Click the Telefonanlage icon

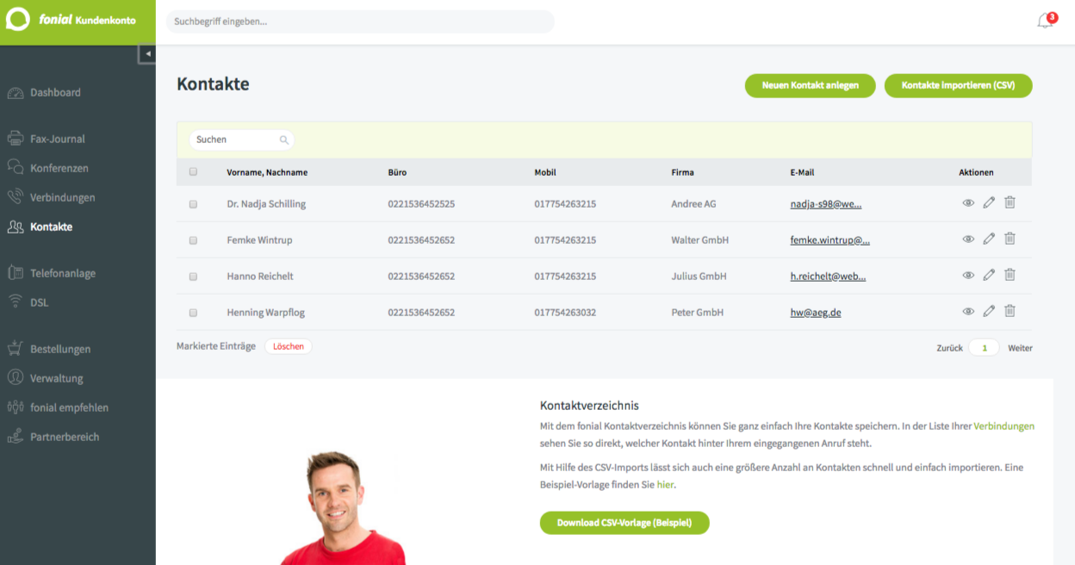tap(15, 273)
